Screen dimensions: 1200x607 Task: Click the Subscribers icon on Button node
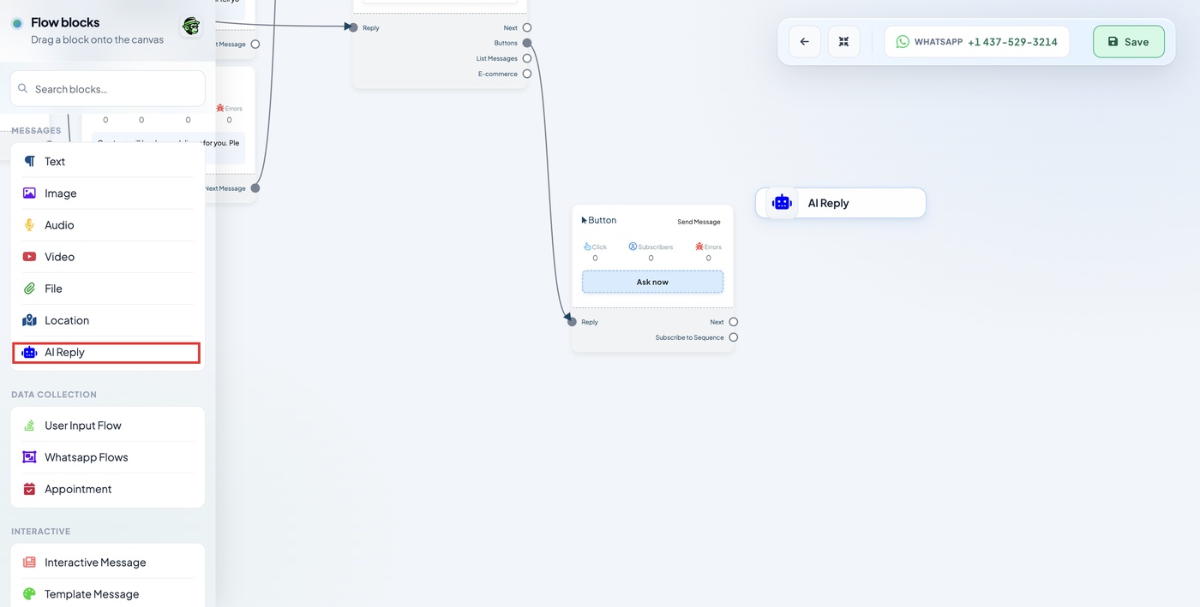coord(633,247)
